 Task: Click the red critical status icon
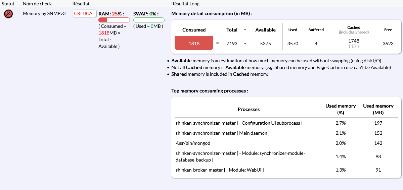8,14
